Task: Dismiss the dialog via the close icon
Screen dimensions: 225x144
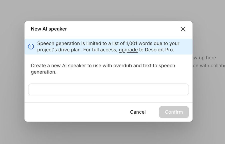Action: pos(183,29)
